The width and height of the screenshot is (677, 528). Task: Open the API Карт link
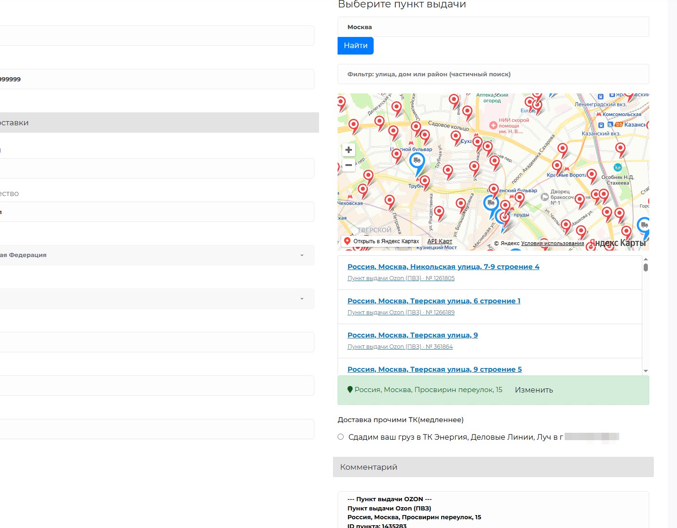(x=440, y=241)
